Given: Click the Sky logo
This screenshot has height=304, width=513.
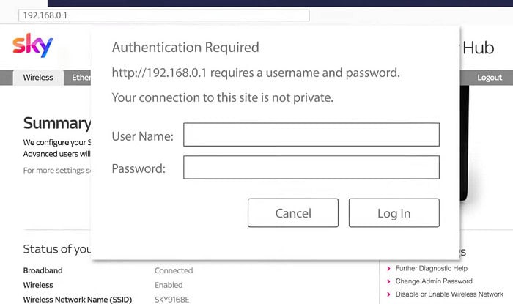Looking at the screenshot, I should [33, 45].
